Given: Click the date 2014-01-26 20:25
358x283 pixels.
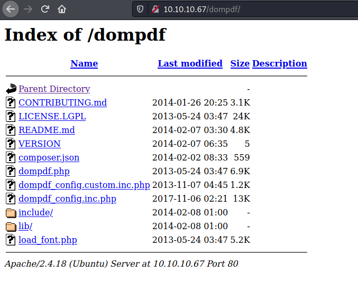Looking at the screenshot, I should pos(190,102).
